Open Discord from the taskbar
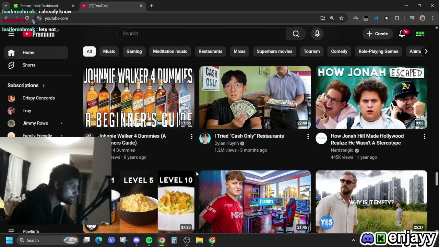Screen dimensions: 439x247 (137, 240)
